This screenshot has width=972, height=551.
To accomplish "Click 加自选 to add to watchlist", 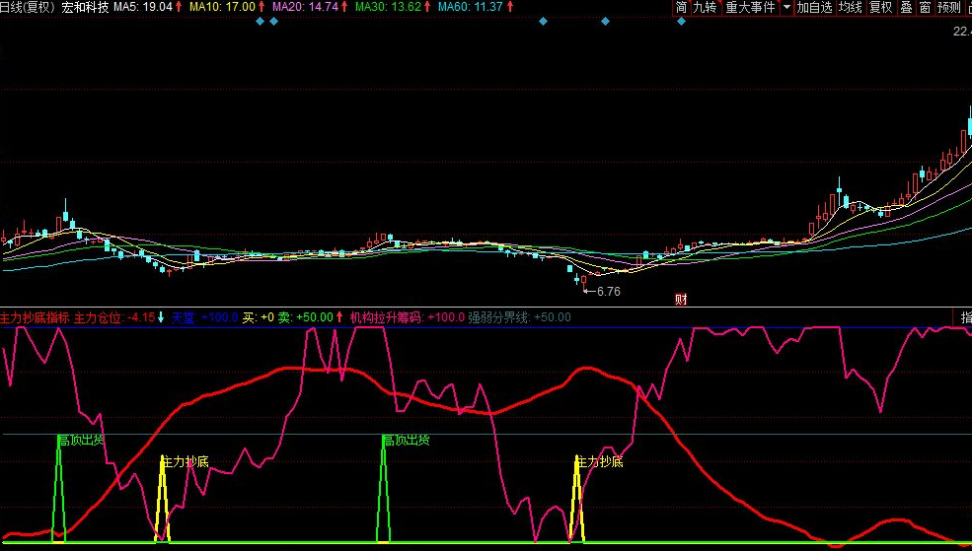I will tap(814, 8).
